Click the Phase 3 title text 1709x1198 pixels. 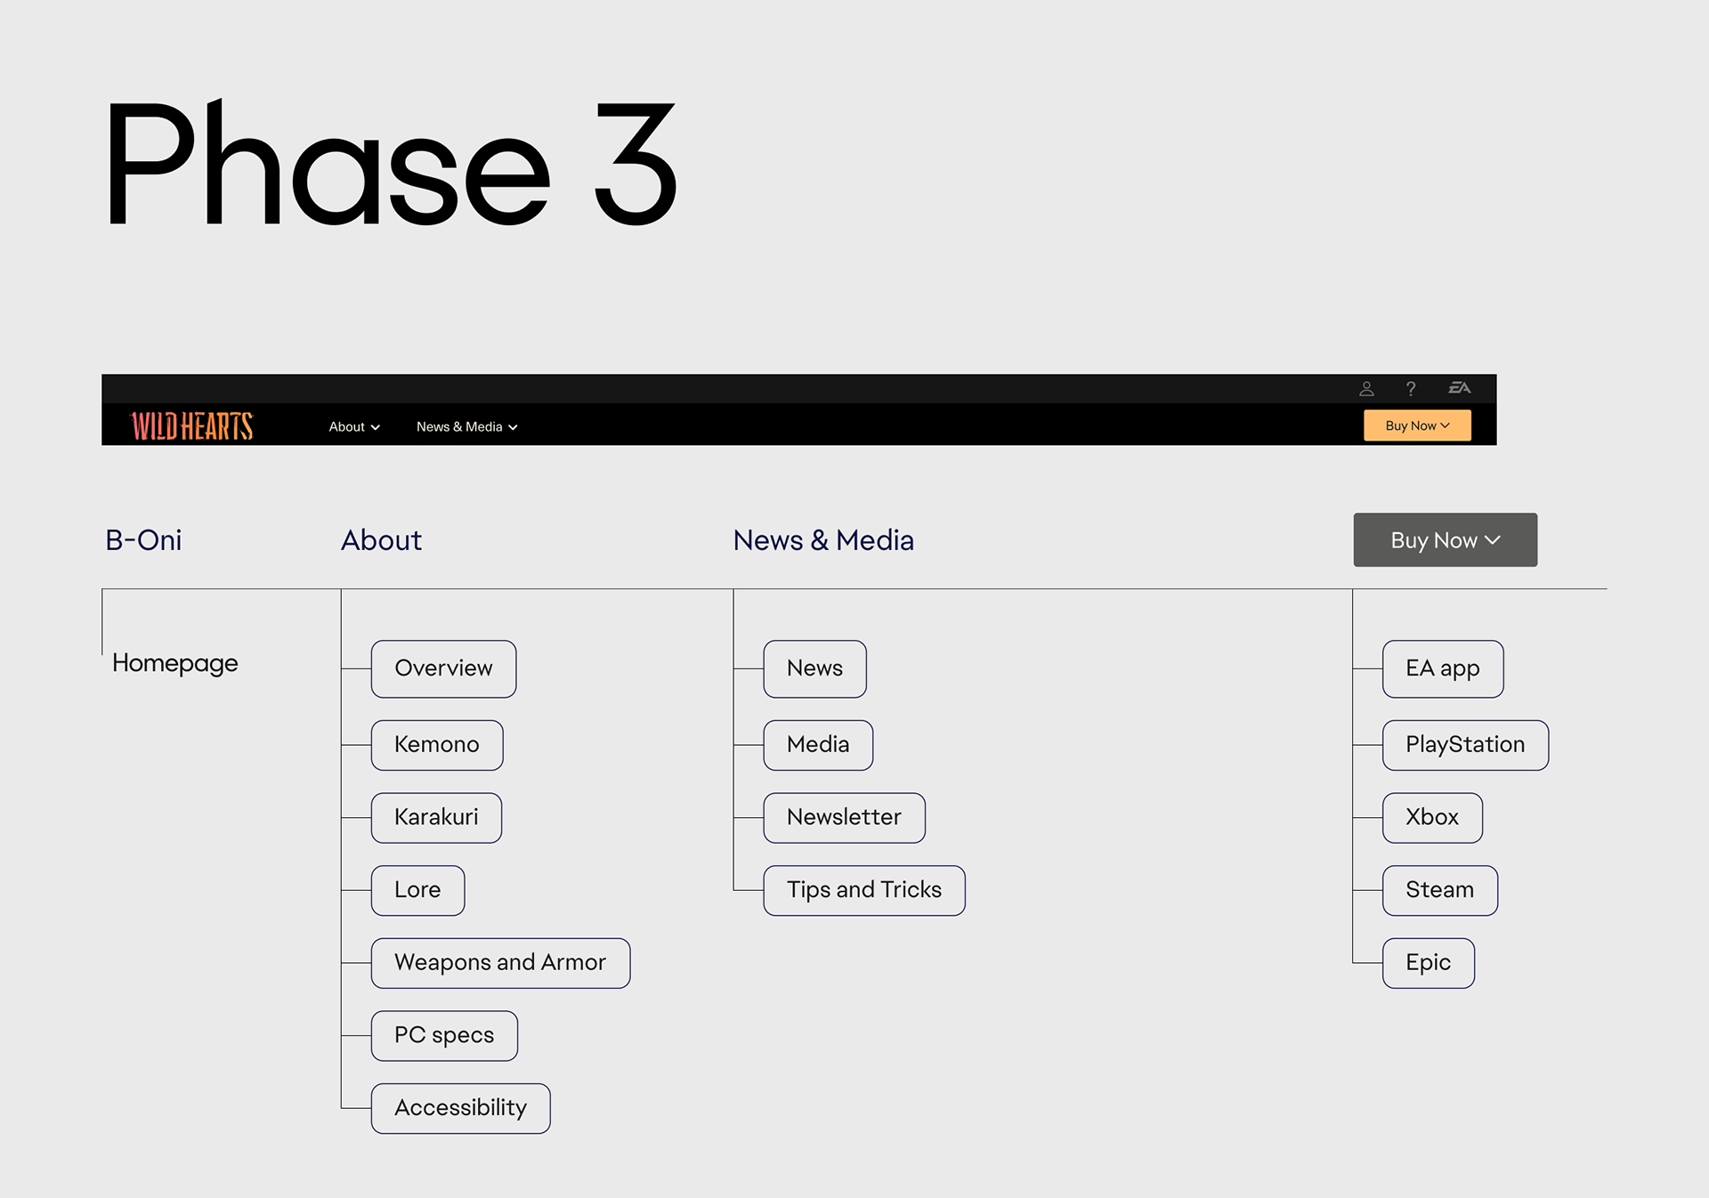tap(392, 163)
